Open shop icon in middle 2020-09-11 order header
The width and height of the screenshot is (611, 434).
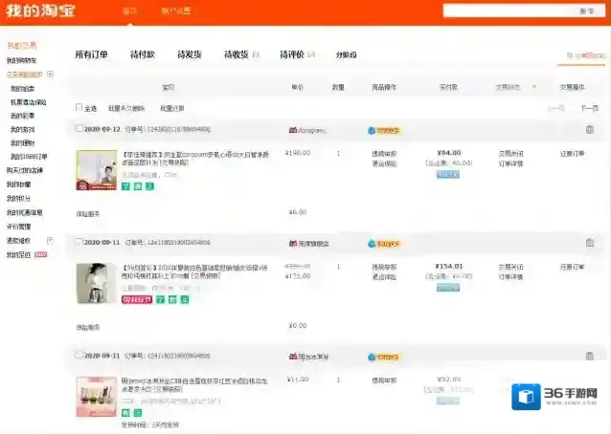coord(293,244)
